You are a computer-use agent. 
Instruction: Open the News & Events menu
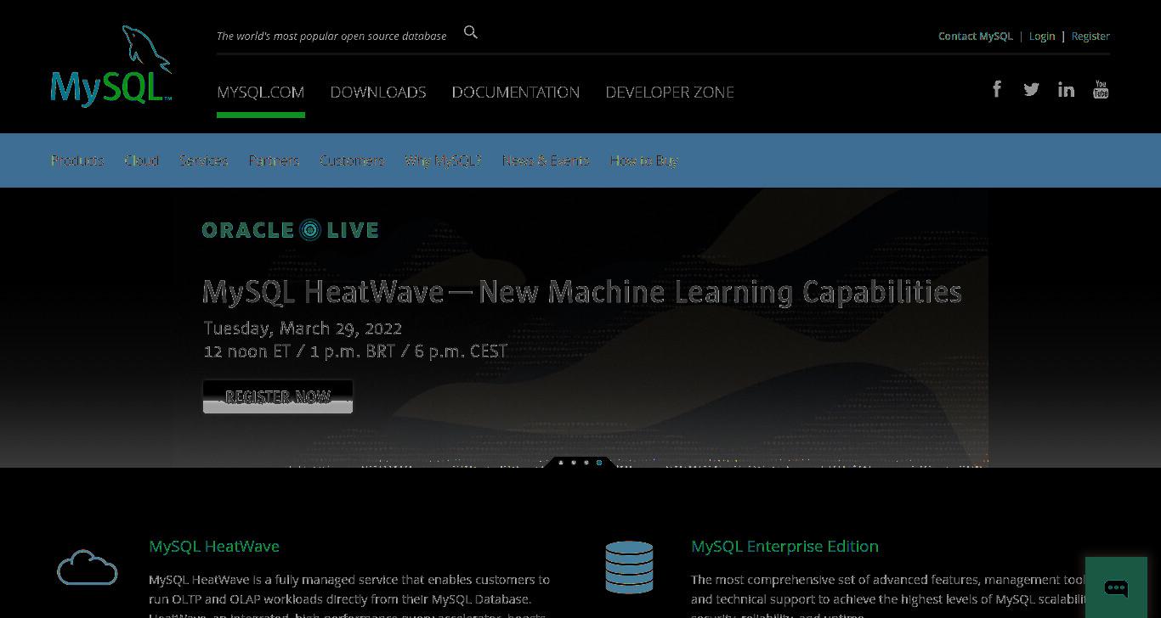click(x=546, y=160)
